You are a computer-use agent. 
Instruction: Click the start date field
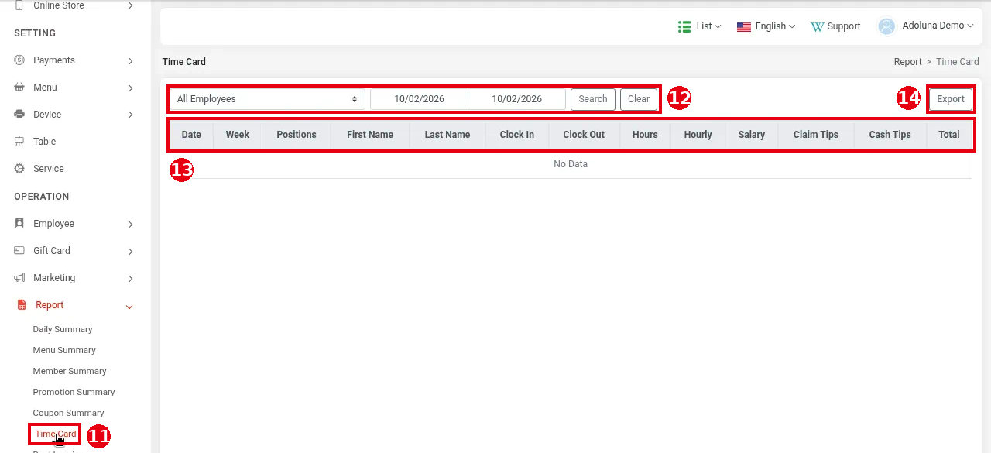pyautogui.click(x=419, y=99)
